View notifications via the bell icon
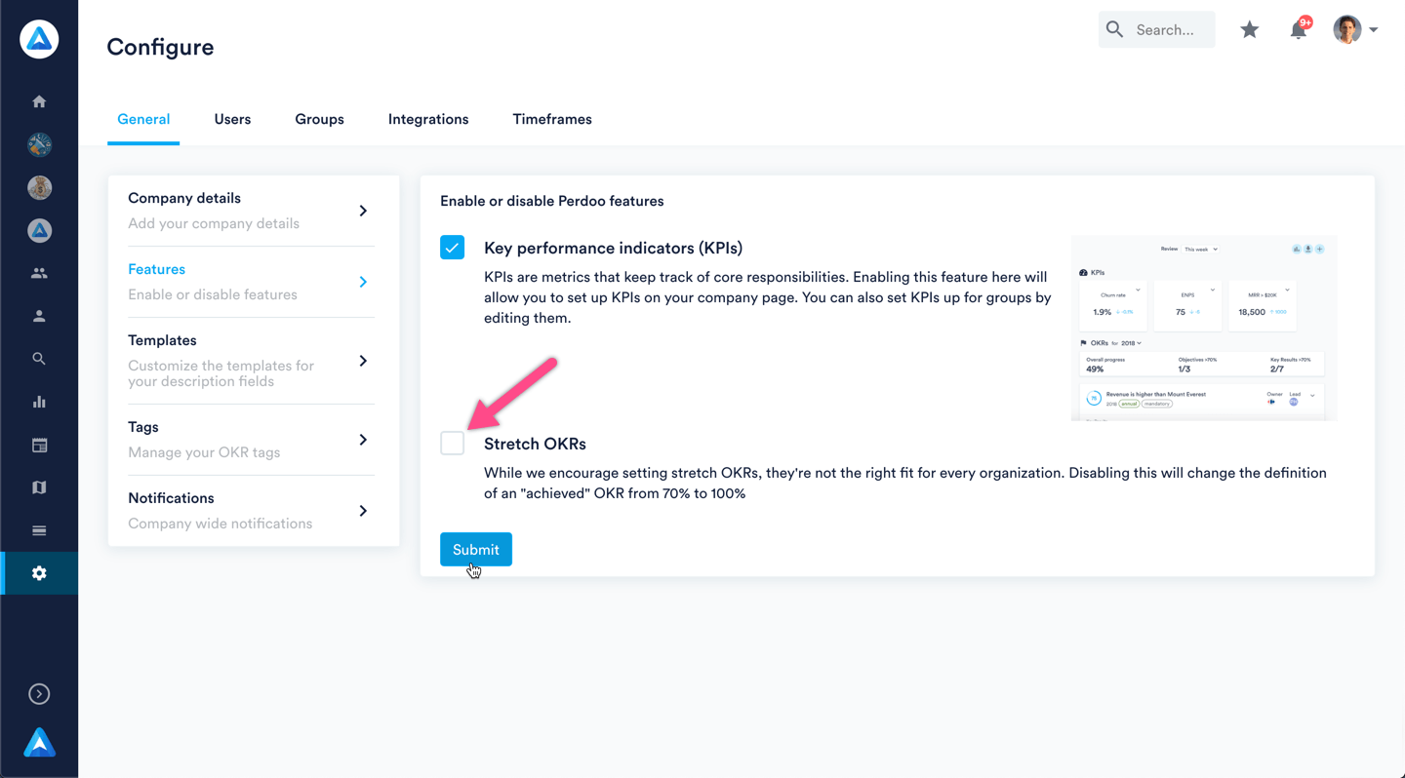The height and width of the screenshot is (778, 1405). pyautogui.click(x=1298, y=30)
